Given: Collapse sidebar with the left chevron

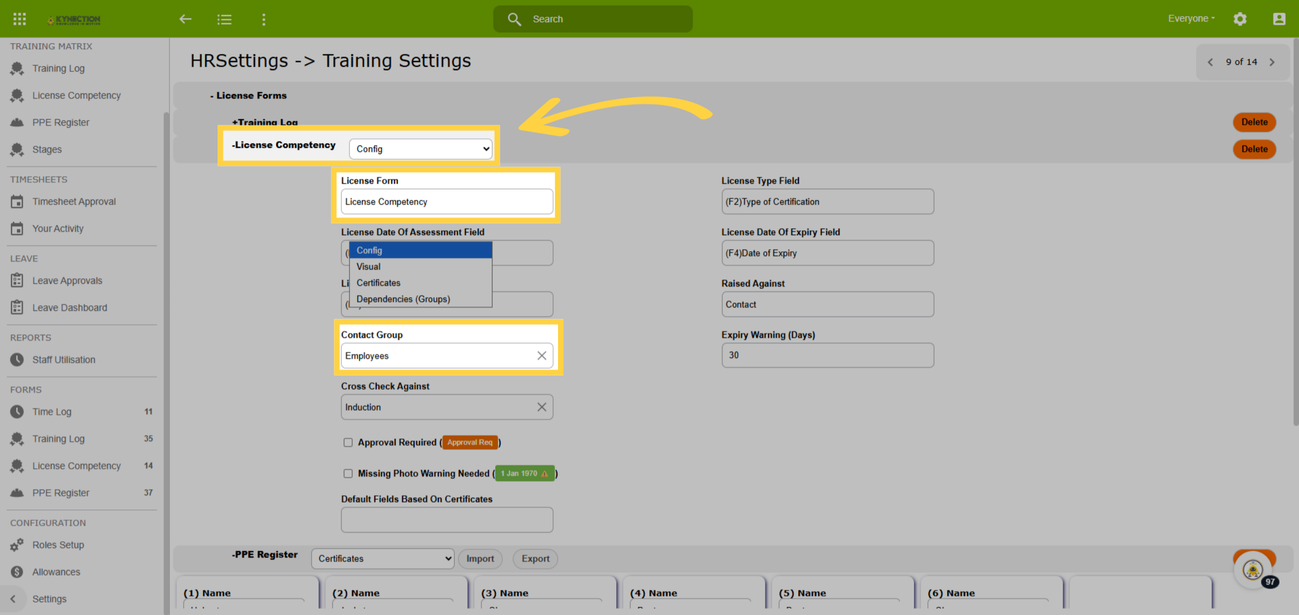Looking at the screenshot, I should pyautogui.click(x=13, y=599).
